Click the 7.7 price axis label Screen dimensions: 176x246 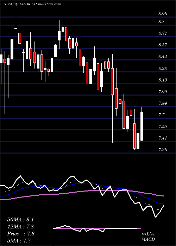coord(161,115)
